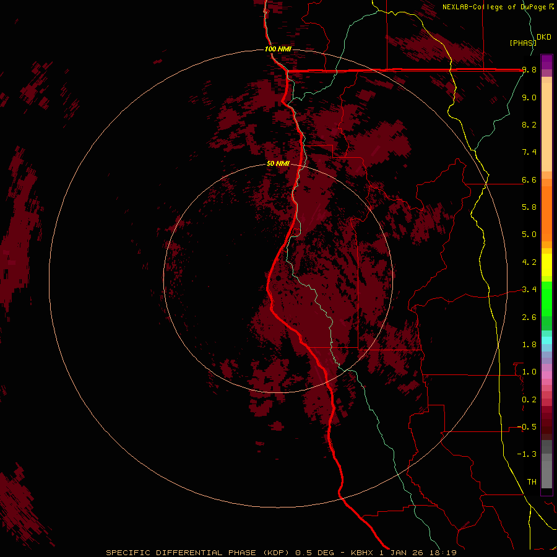Pick the yellow swatch beside 4.2
The image size is (557, 557).
[546, 265]
